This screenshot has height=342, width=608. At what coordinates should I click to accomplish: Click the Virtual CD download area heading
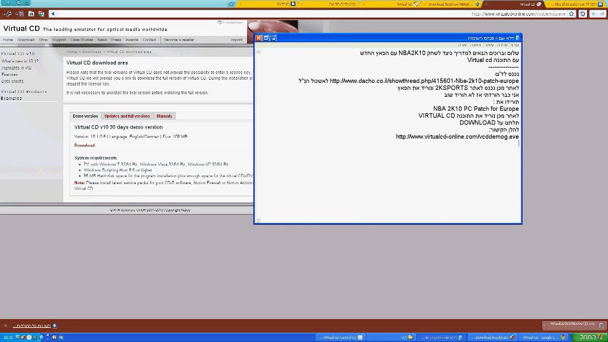(97, 63)
